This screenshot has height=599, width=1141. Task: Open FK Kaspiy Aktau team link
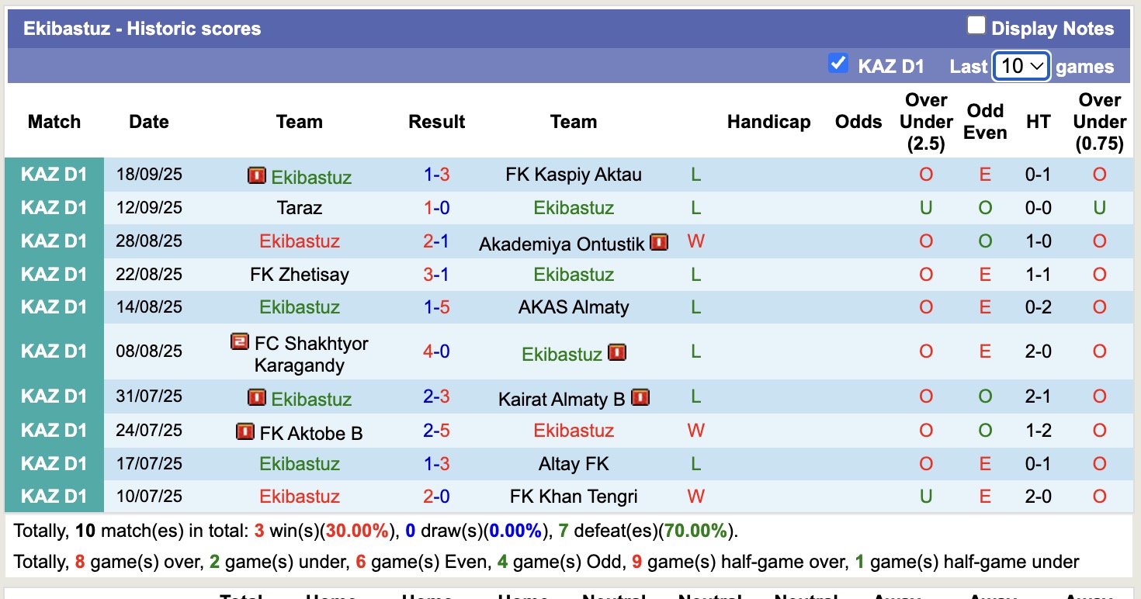tap(574, 175)
